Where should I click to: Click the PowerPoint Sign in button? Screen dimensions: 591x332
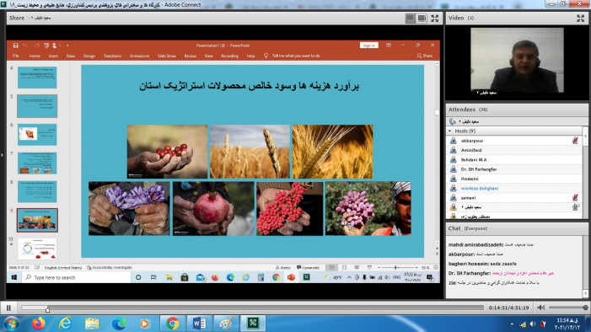click(x=368, y=46)
